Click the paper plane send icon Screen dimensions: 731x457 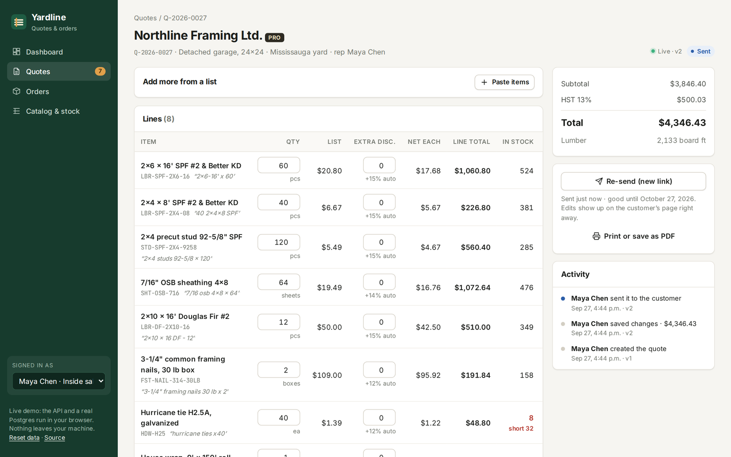point(599,181)
